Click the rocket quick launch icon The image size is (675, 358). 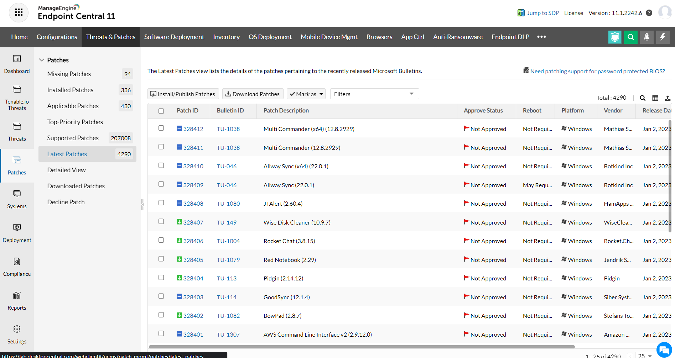(x=647, y=37)
